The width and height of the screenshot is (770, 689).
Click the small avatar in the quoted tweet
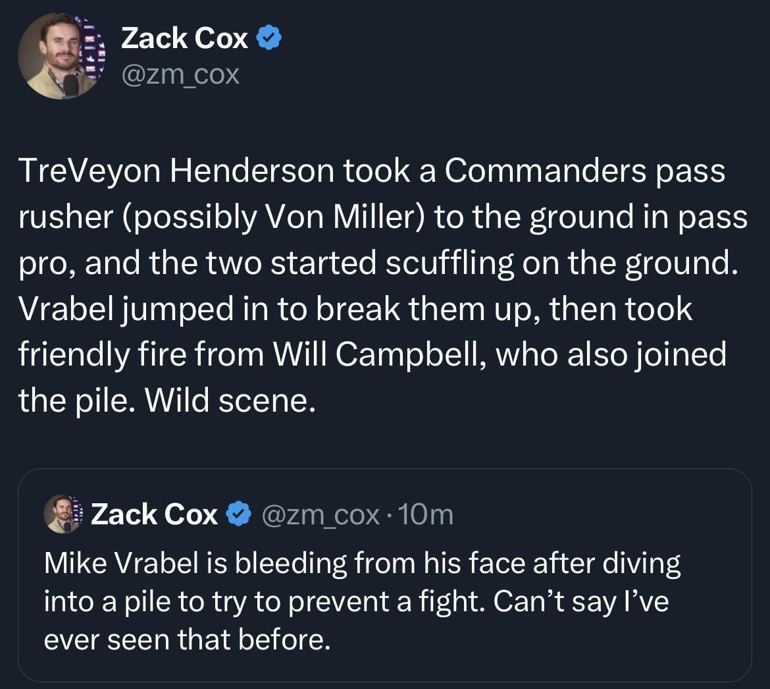click(63, 513)
